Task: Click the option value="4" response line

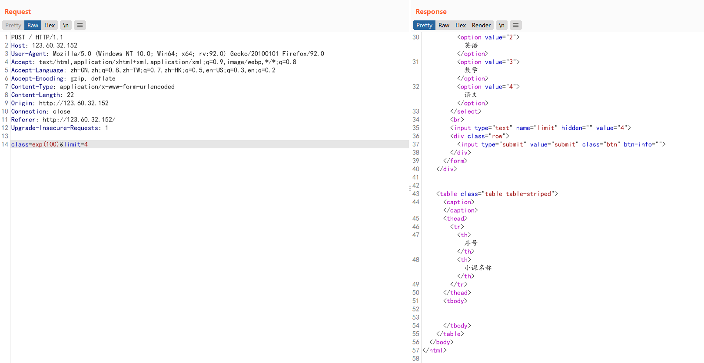Action: pos(488,87)
